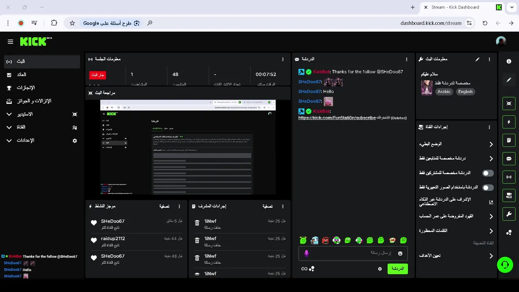This screenshot has height=292, width=519.
Task: Toggle the wrench stream info widget icon
Action: tap(509, 214)
